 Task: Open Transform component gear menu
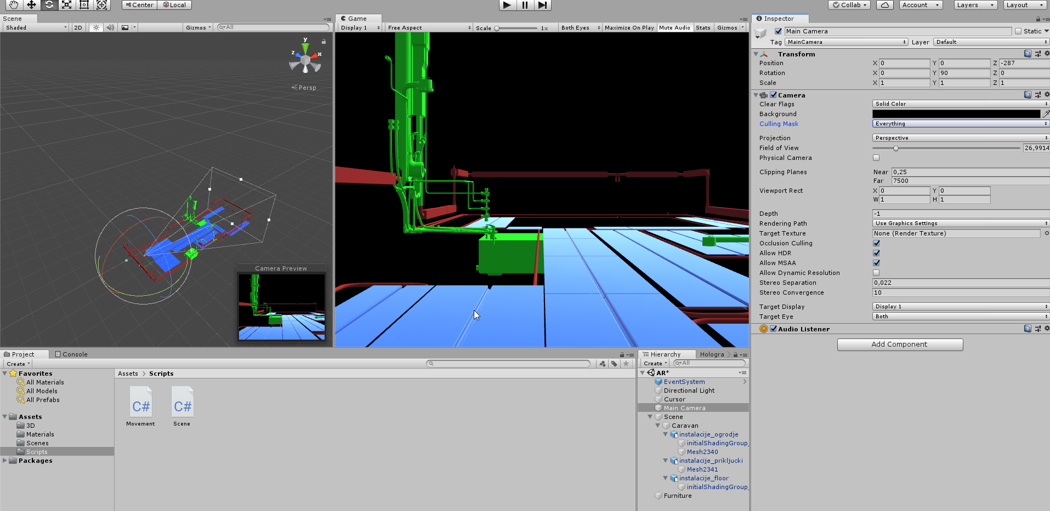1047,54
